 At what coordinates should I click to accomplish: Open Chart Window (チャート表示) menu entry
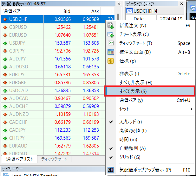(150, 35)
